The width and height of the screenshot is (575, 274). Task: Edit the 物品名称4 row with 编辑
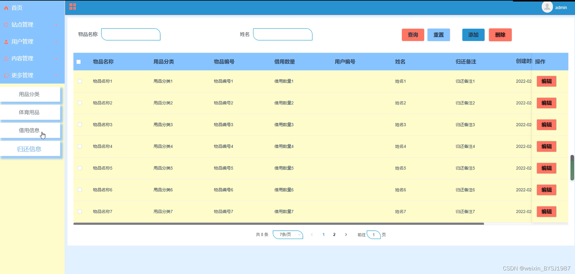547,147
